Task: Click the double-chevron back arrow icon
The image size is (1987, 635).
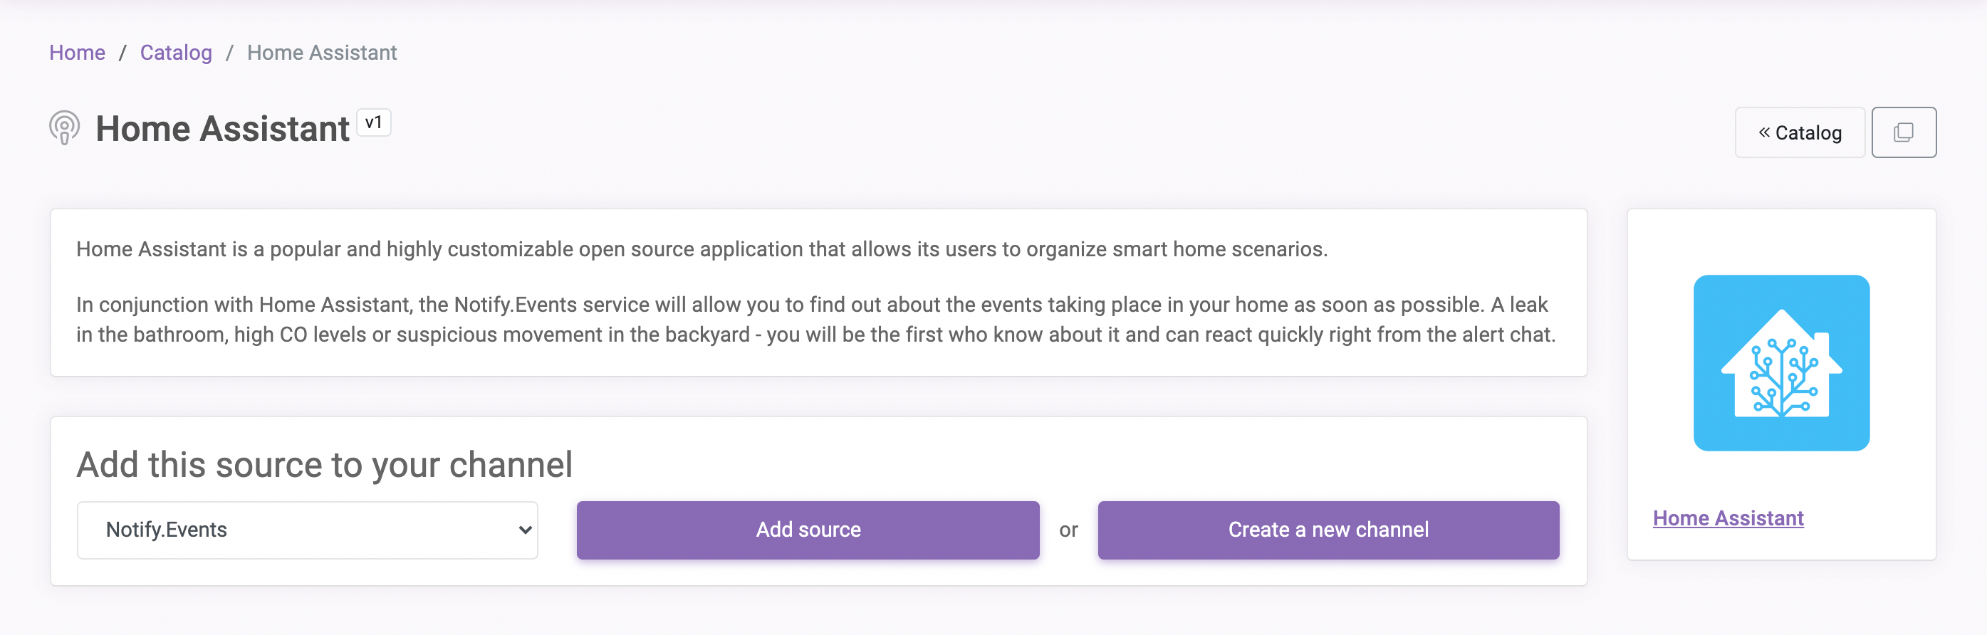Action: [x=1764, y=132]
